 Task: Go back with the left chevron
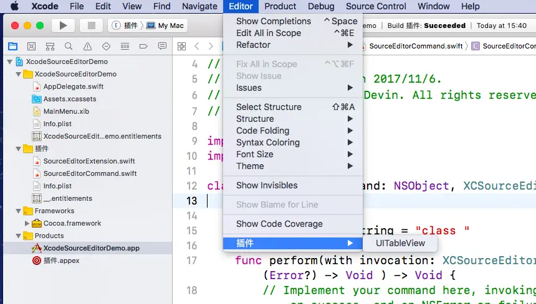[x=196, y=46]
